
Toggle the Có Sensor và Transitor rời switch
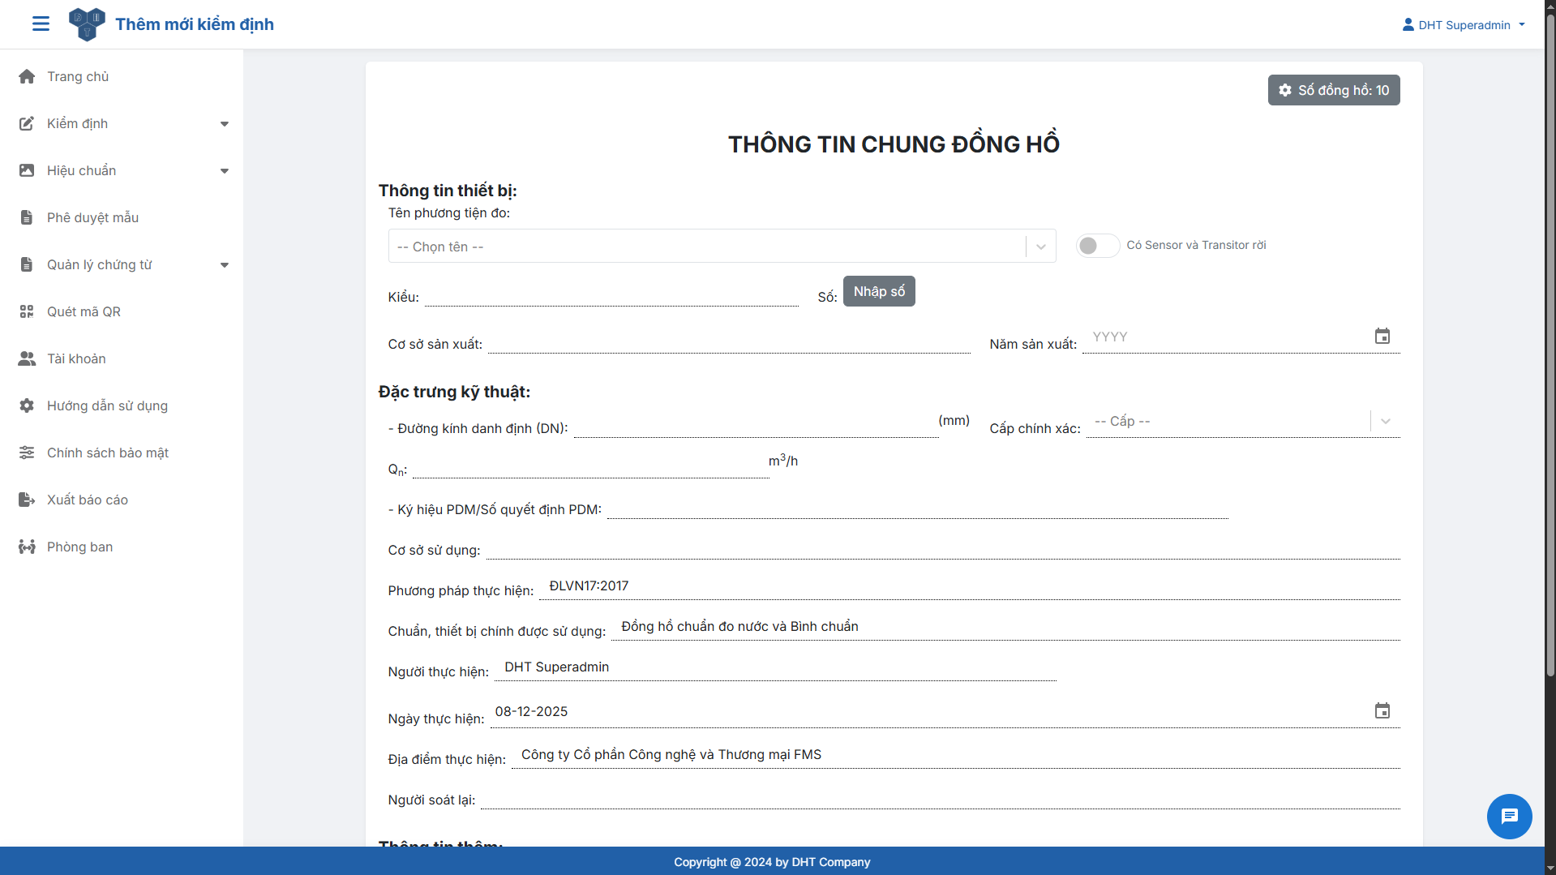click(x=1097, y=246)
